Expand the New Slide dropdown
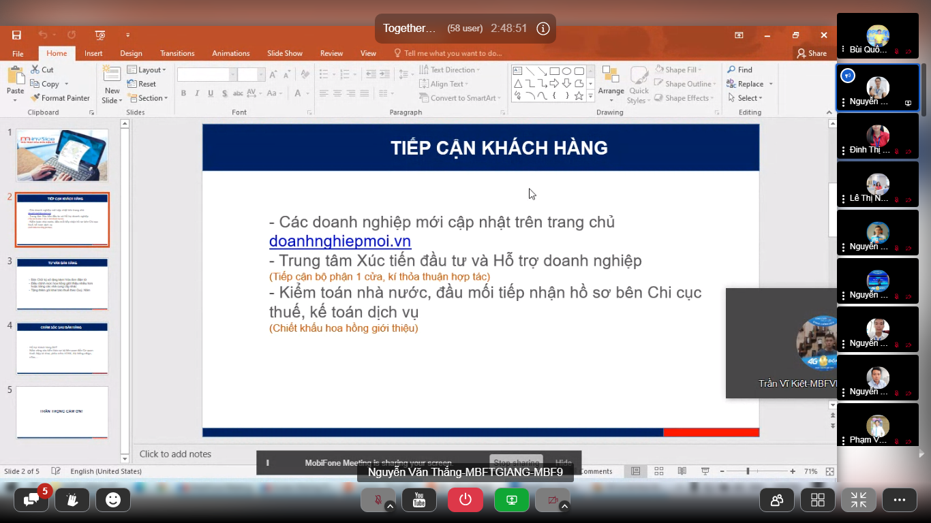The width and height of the screenshot is (931, 523). [112, 100]
